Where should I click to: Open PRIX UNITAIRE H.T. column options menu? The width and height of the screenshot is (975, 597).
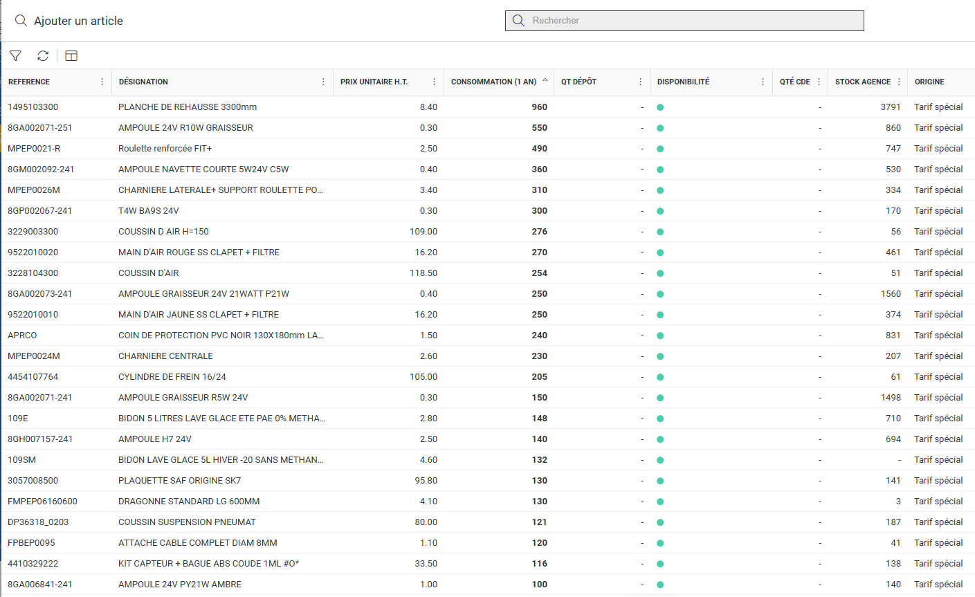point(434,82)
